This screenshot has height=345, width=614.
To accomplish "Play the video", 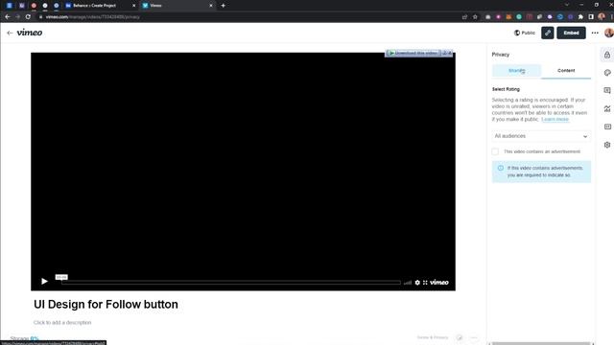I will click(44, 281).
